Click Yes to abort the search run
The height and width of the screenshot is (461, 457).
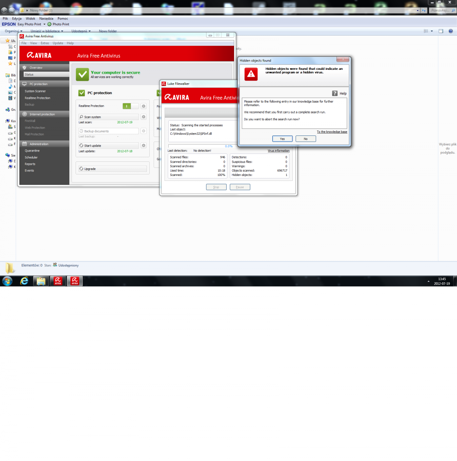(283, 139)
